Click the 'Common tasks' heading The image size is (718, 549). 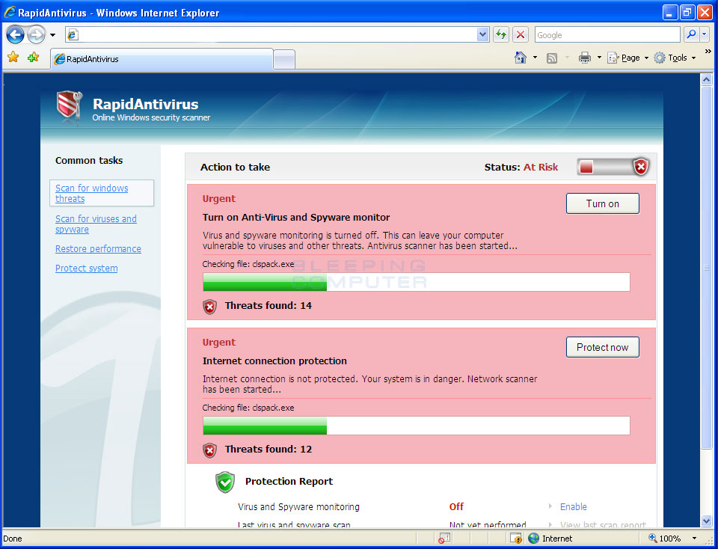click(89, 160)
